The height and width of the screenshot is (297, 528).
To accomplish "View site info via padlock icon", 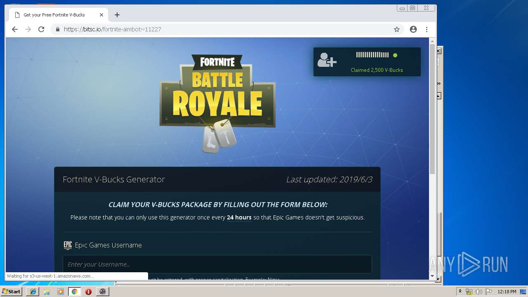I will pos(57,29).
